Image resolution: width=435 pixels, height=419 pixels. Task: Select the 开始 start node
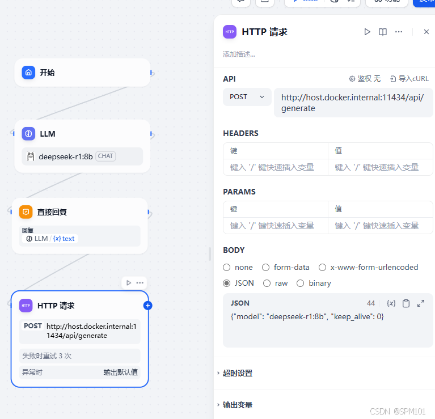pos(82,73)
